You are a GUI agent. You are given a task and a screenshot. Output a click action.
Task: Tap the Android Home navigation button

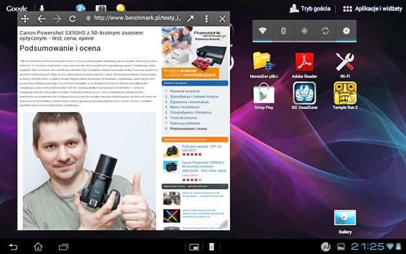coord(38,247)
